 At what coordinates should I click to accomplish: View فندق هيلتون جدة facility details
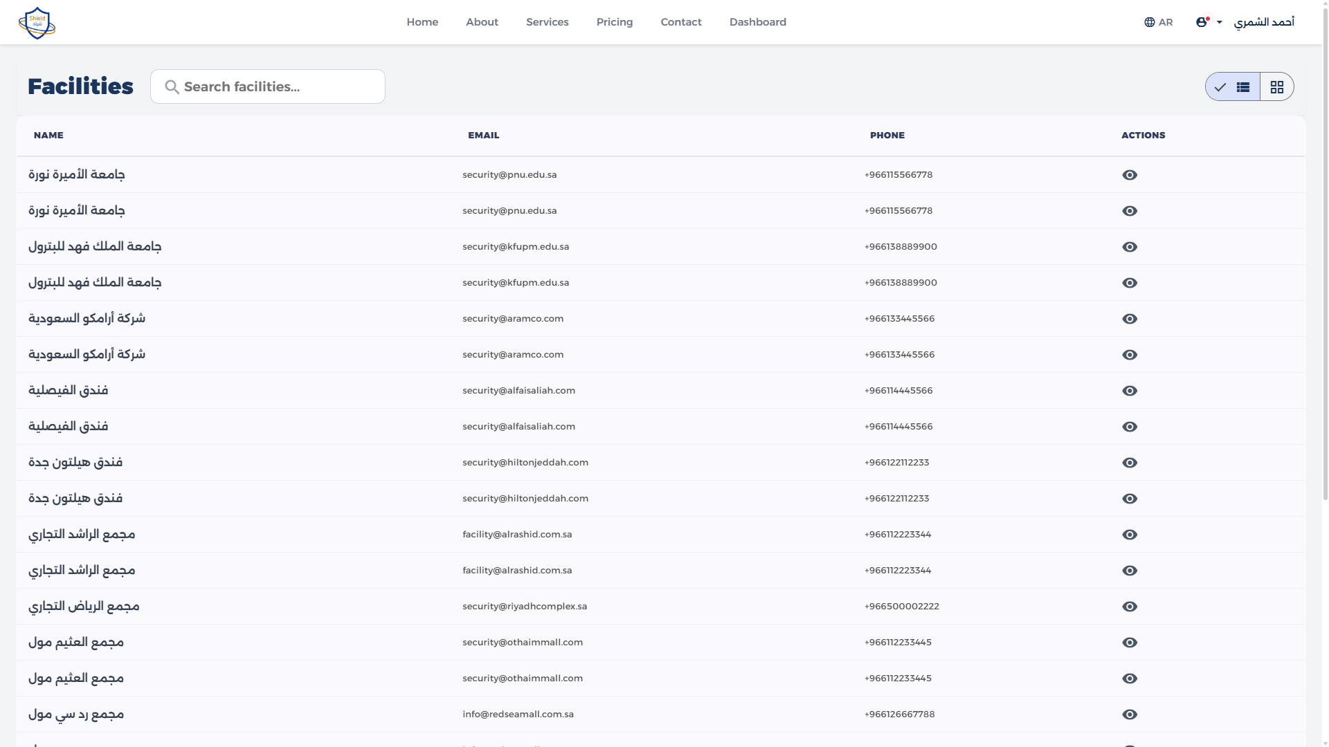[x=1130, y=462]
